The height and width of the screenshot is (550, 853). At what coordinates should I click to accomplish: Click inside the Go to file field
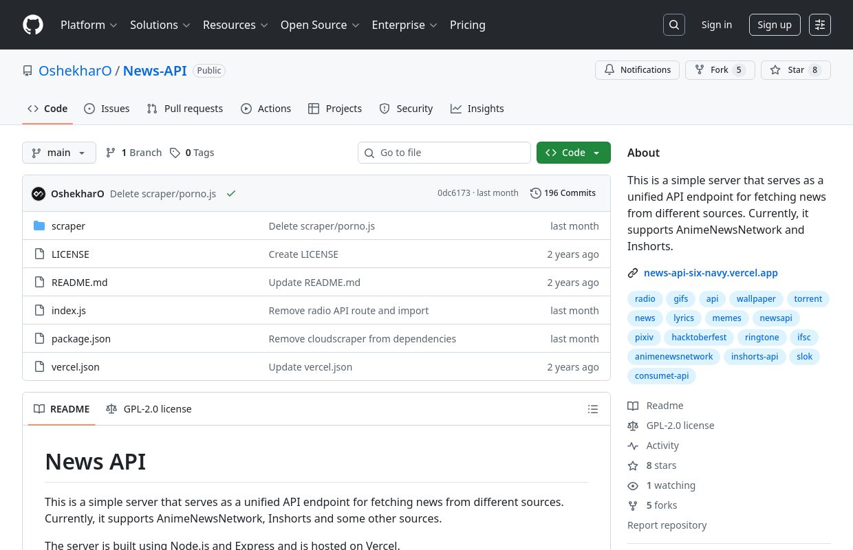[x=444, y=153]
